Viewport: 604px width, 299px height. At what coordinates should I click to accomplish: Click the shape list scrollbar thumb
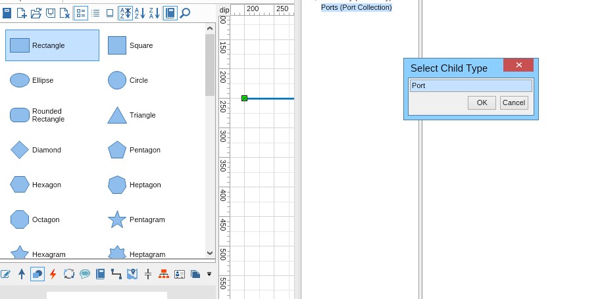click(210, 65)
